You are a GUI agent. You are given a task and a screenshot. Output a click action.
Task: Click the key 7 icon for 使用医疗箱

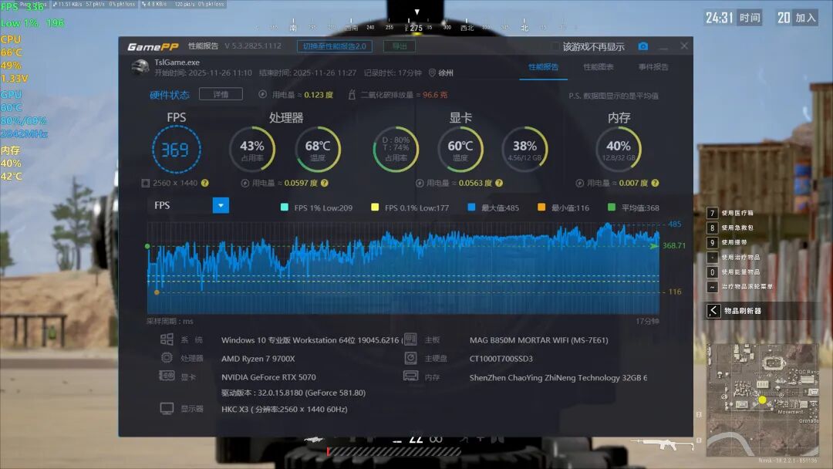[712, 213]
